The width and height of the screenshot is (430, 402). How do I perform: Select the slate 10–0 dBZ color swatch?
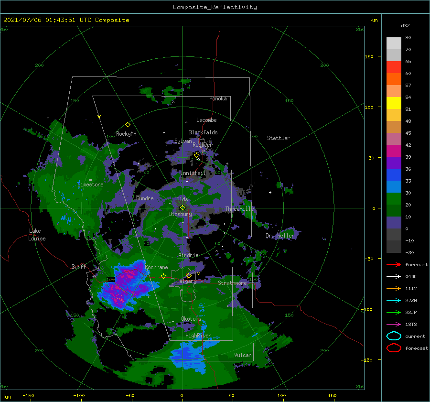click(394, 223)
